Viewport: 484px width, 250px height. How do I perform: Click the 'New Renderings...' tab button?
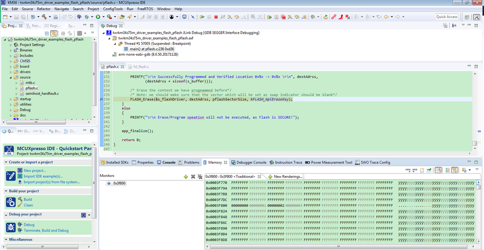(285, 176)
